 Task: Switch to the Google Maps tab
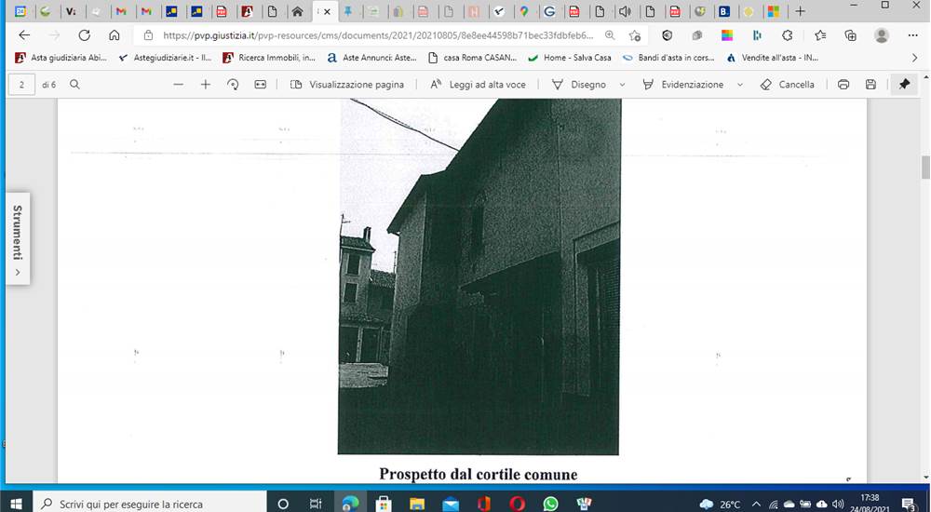click(x=524, y=11)
